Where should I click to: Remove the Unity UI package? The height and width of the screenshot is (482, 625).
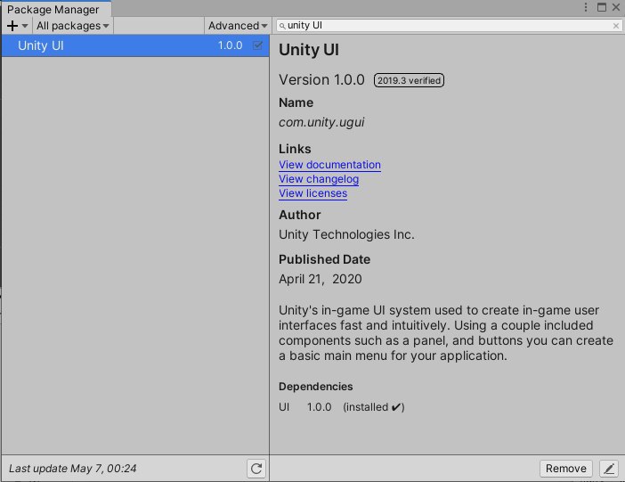(566, 468)
